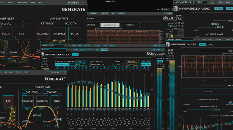This screenshot has width=233, height=130.
Task: Solo EQuivocate band 1
Action: 57,68
